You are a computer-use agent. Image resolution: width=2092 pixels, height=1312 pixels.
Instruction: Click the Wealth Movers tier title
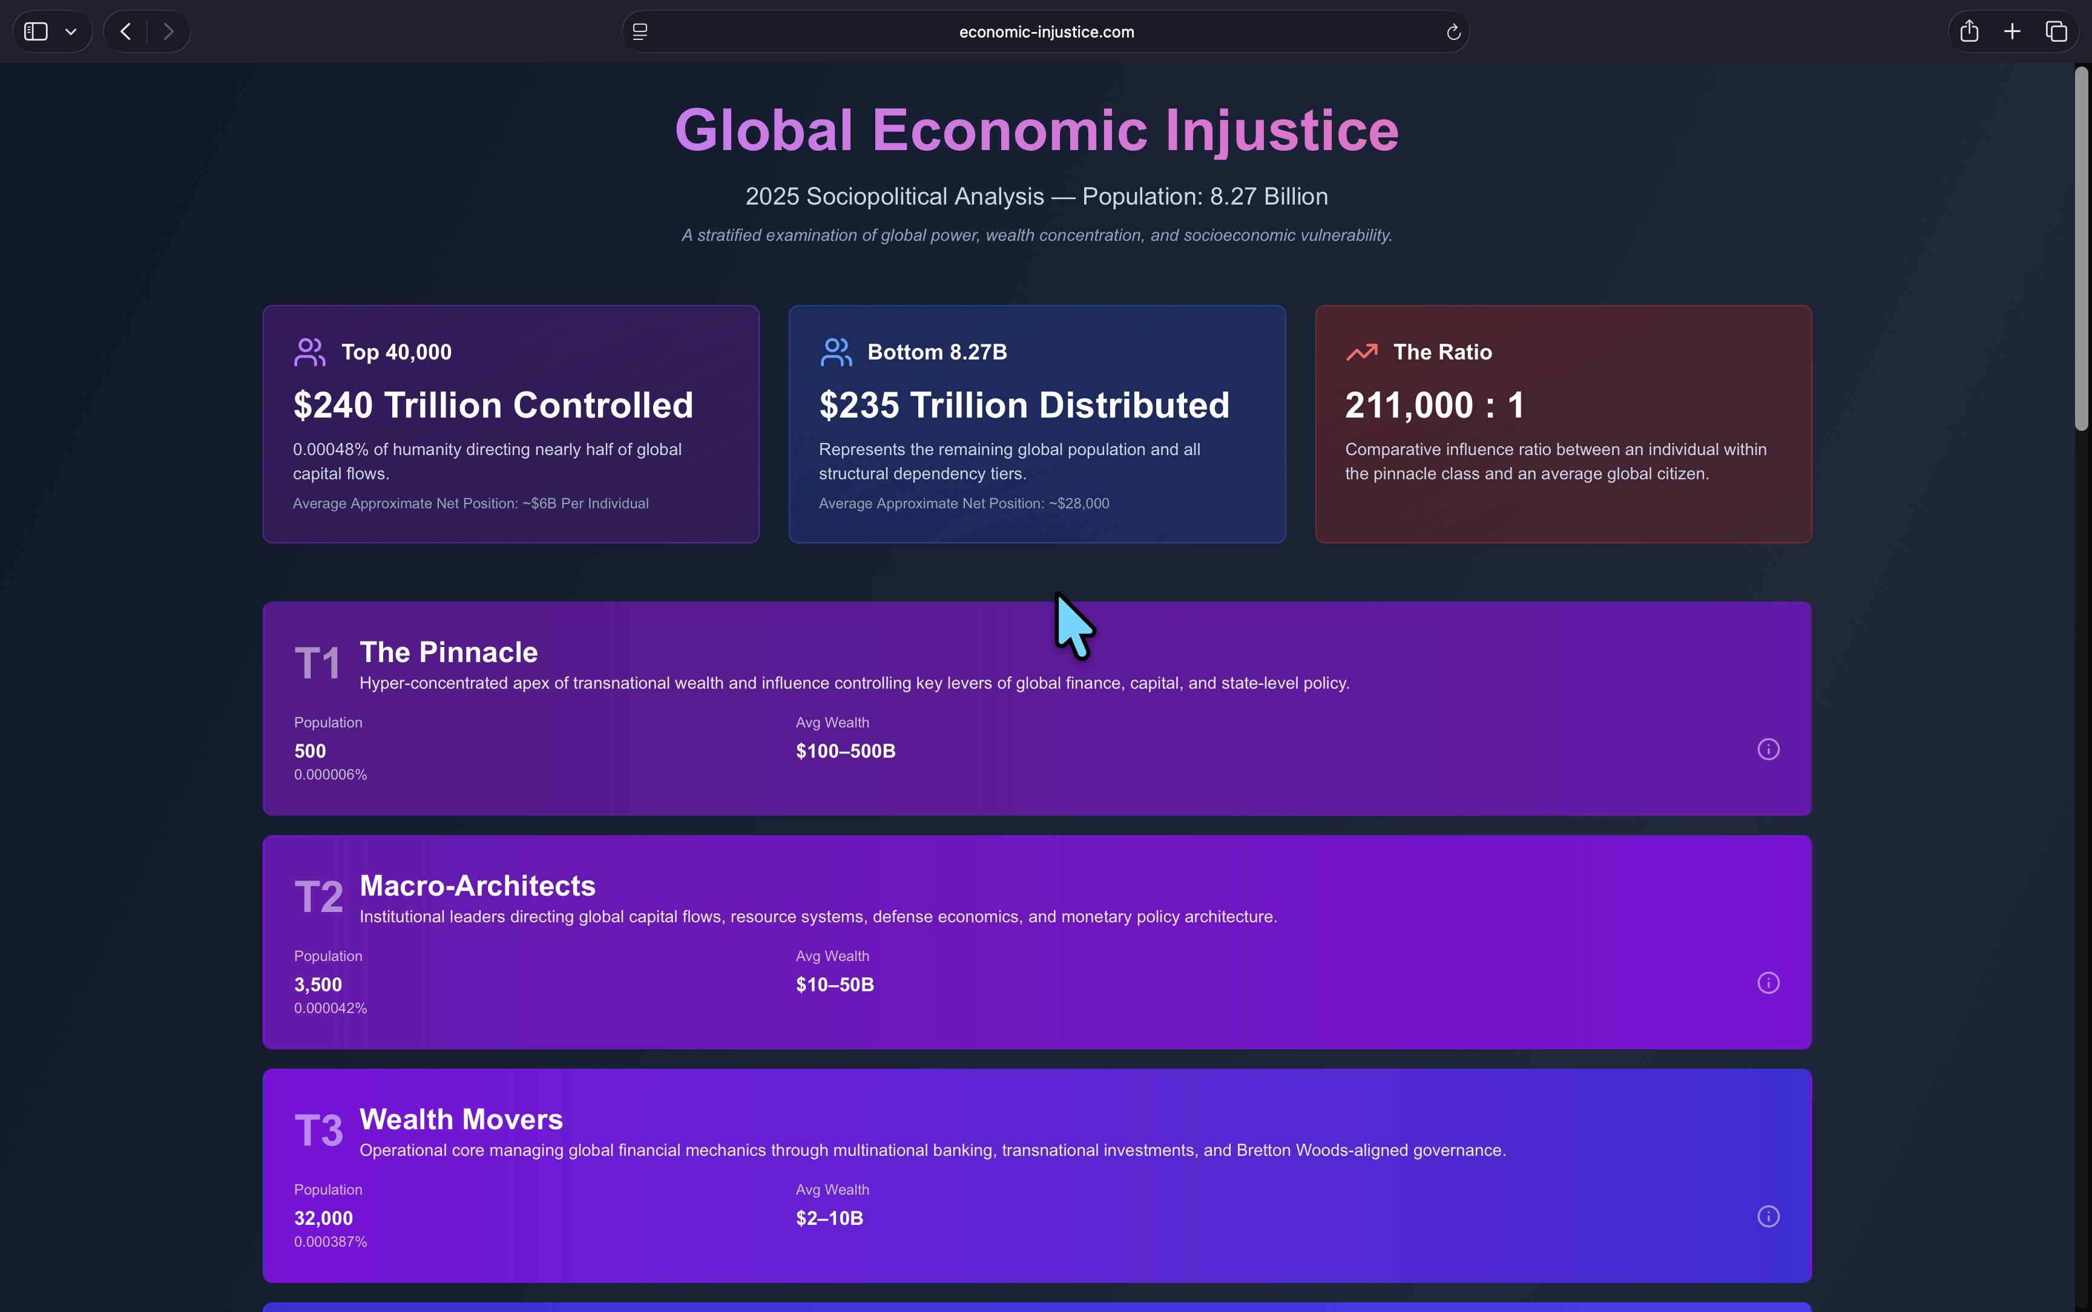click(461, 1120)
